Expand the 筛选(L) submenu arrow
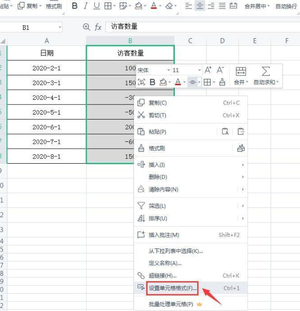Viewport: 300px width, 311px height. click(x=243, y=206)
